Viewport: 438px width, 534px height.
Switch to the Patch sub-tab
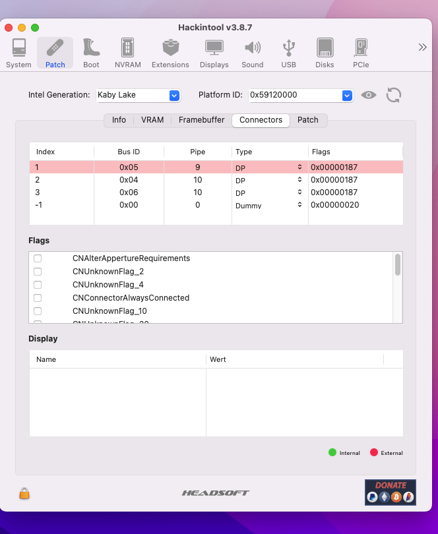click(308, 120)
